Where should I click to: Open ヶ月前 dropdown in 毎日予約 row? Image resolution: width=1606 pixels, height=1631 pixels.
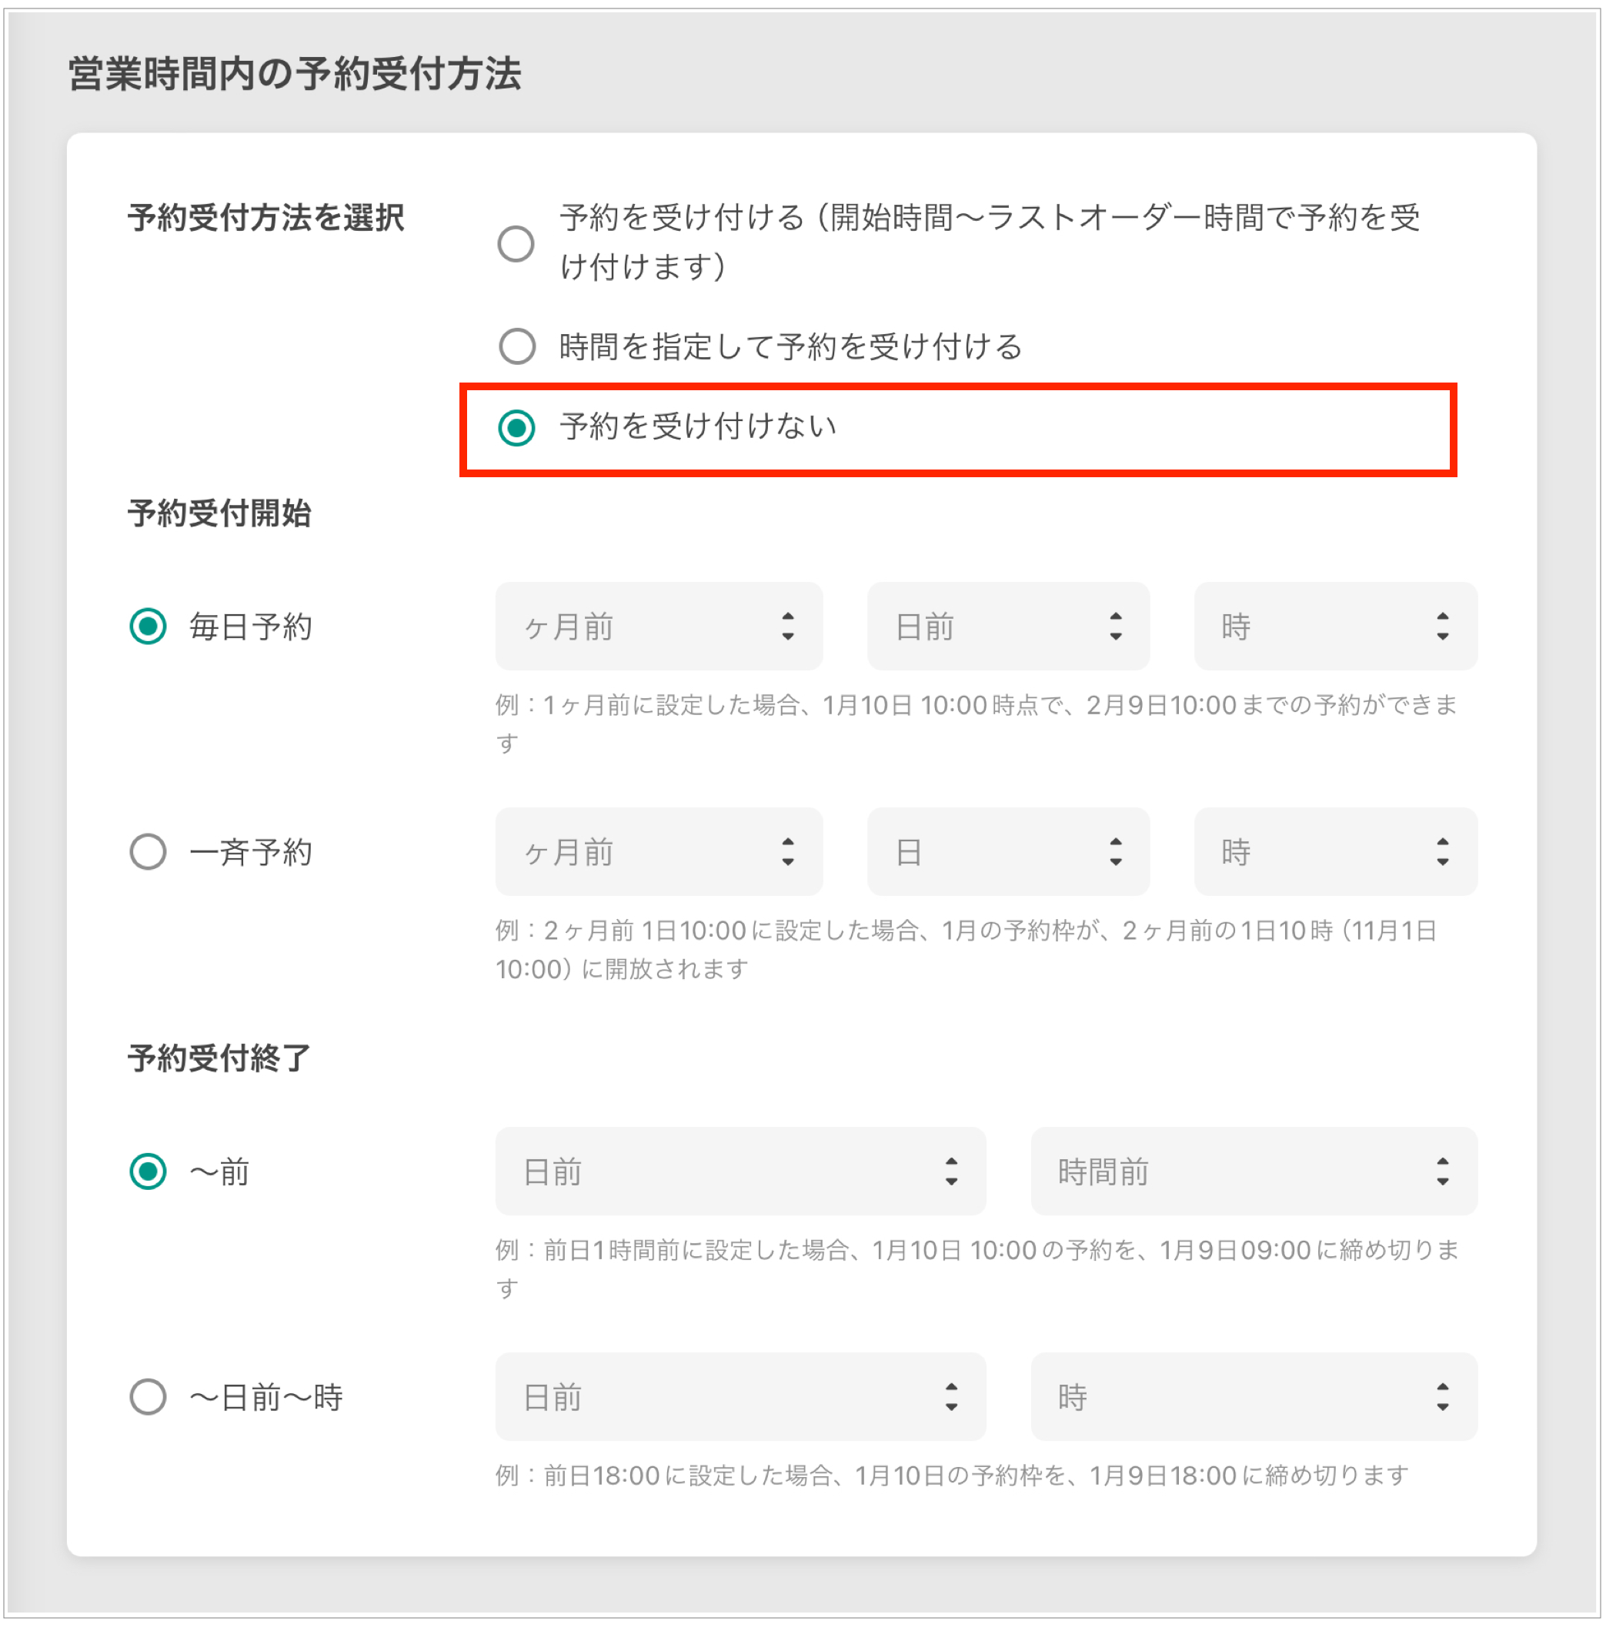coord(659,626)
